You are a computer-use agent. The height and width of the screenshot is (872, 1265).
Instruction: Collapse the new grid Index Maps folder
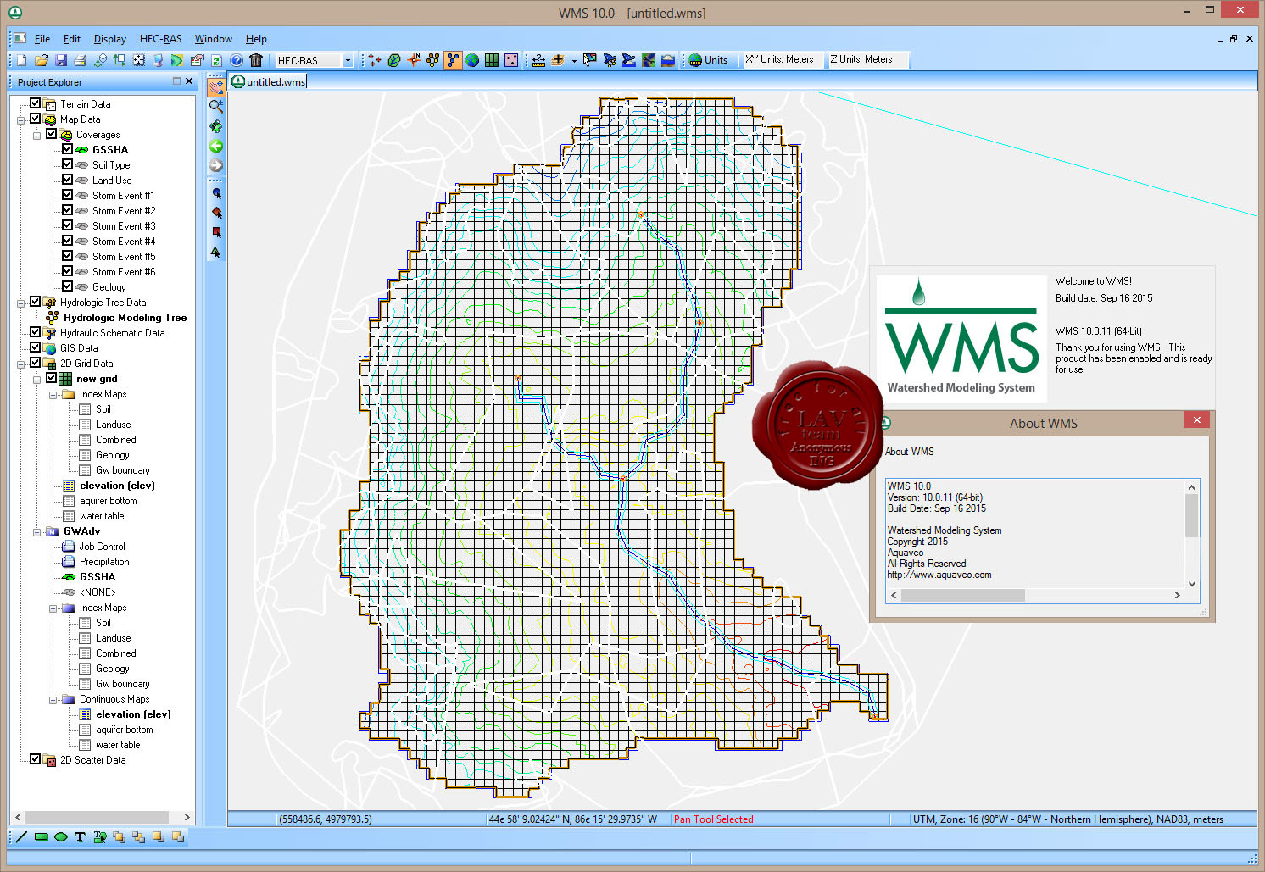click(x=53, y=394)
